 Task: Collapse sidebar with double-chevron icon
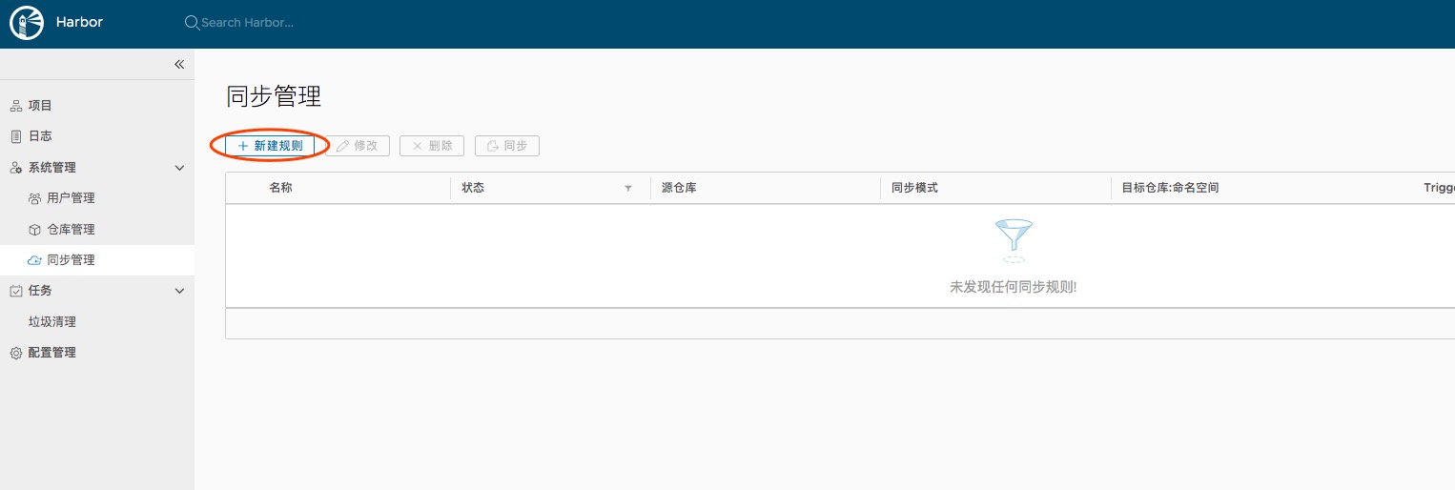pos(178,64)
